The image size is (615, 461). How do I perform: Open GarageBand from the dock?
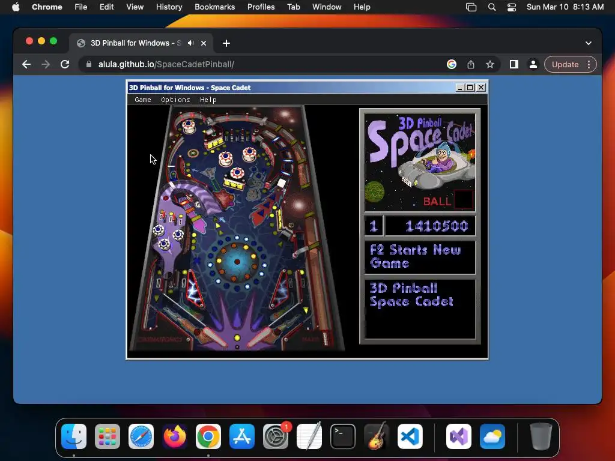tap(377, 436)
